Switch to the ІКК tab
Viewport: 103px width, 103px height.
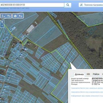tap(88, 74)
